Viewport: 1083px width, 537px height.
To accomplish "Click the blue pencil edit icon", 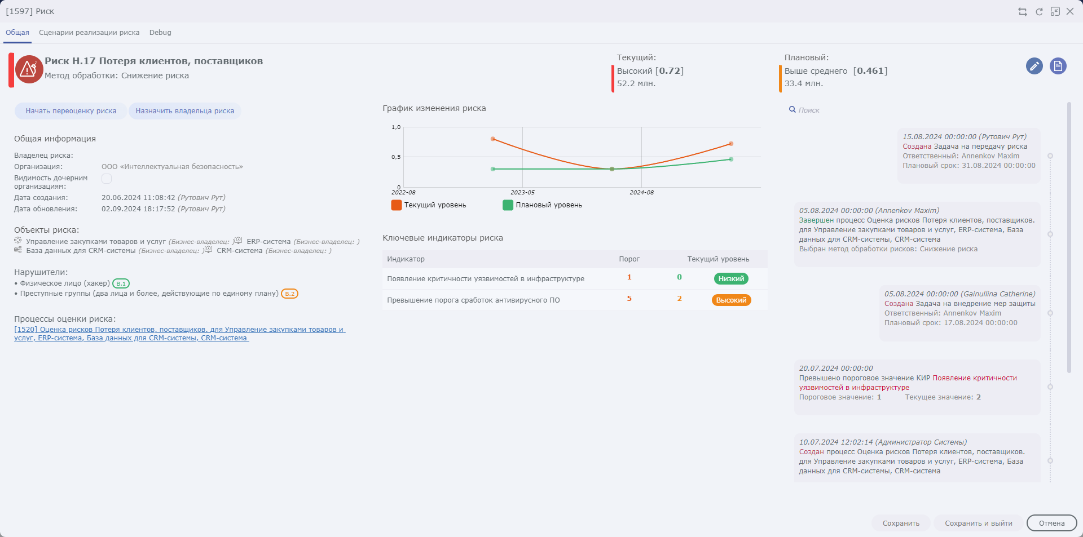I will 1034,66.
